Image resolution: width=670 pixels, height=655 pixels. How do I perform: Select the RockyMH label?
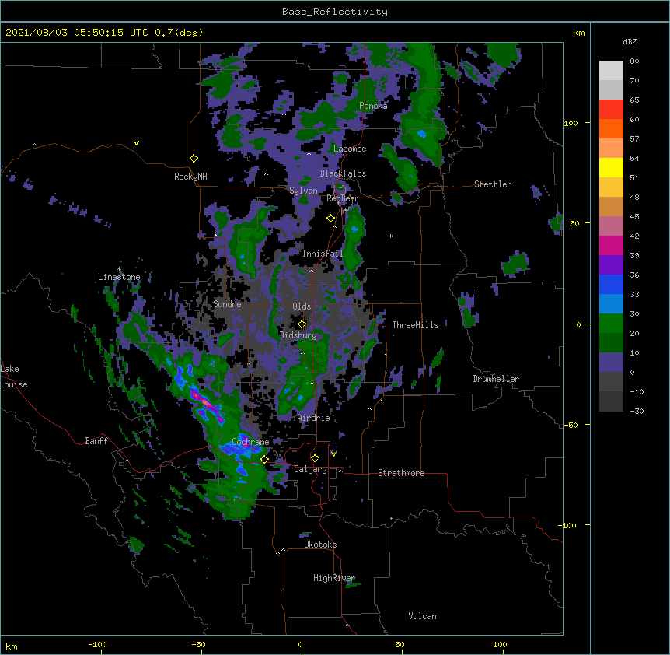pyautogui.click(x=190, y=177)
